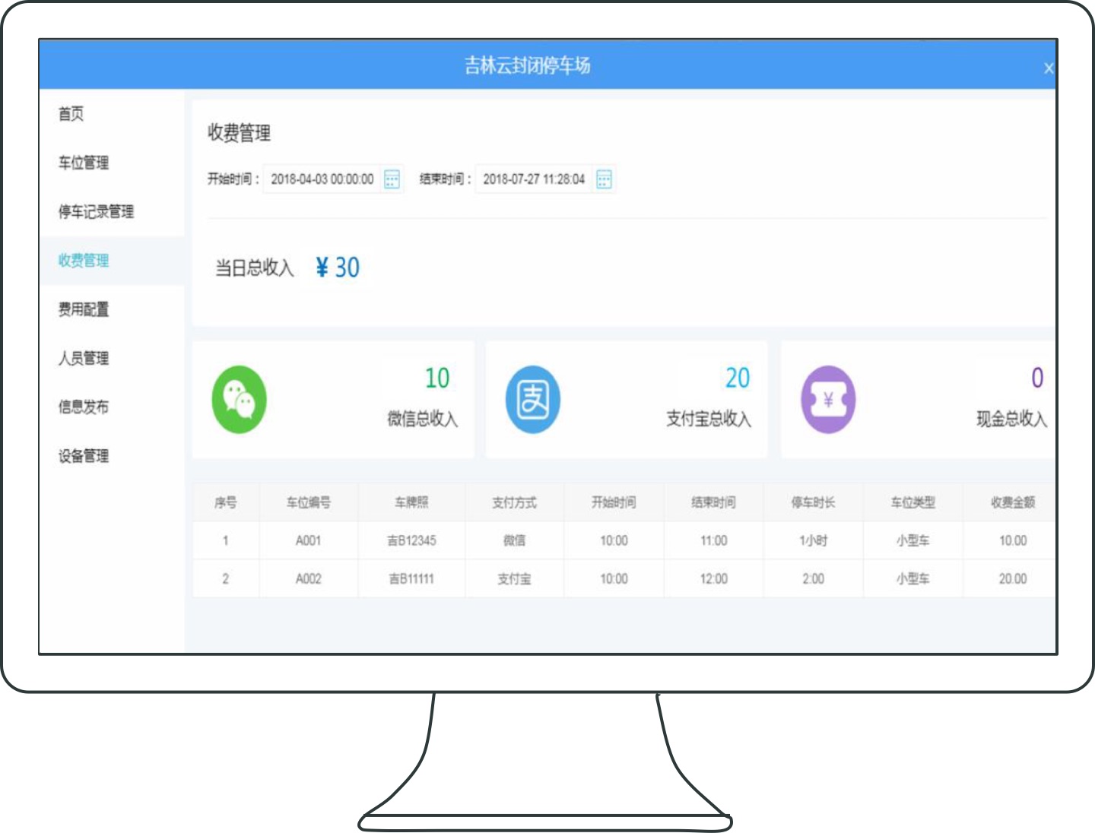Image resolution: width=1095 pixels, height=833 pixels.
Task: Click the 车牌照 column header
Action: coord(411,502)
